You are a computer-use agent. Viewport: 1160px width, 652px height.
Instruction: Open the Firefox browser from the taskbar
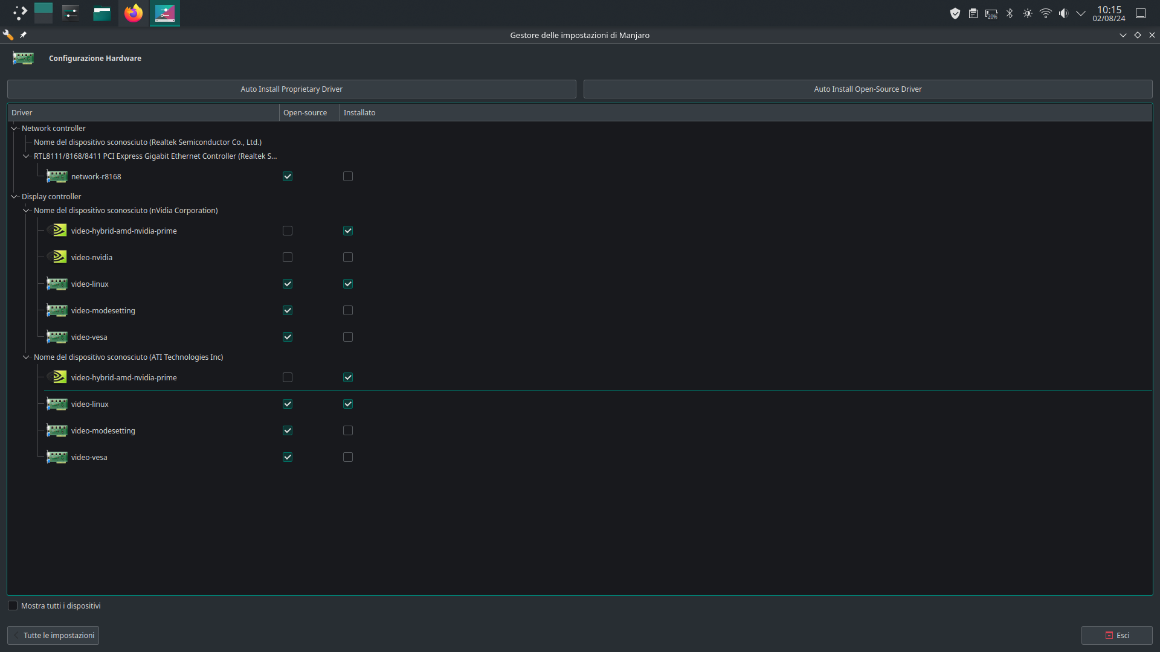click(133, 13)
